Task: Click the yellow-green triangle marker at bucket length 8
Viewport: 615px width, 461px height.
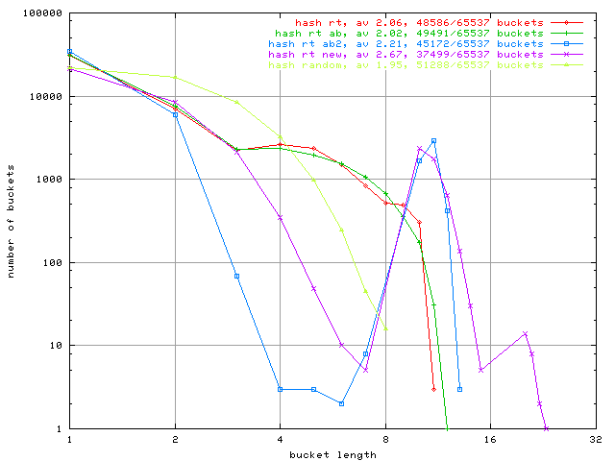Action: pos(385,328)
